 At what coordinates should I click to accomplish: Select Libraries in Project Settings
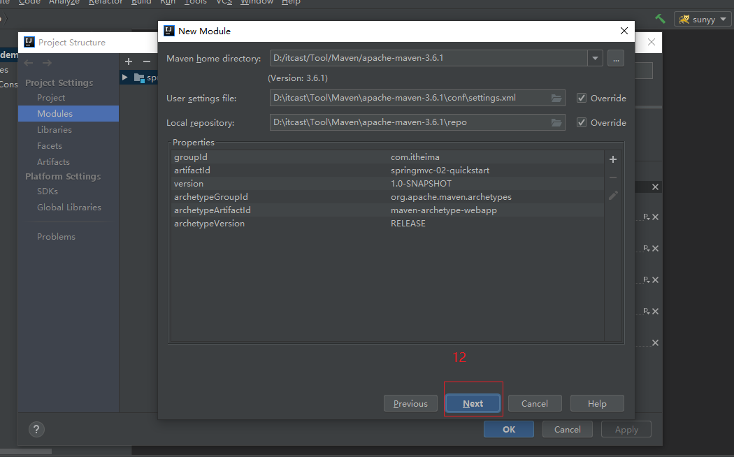pyautogui.click(x=55, y=130)
